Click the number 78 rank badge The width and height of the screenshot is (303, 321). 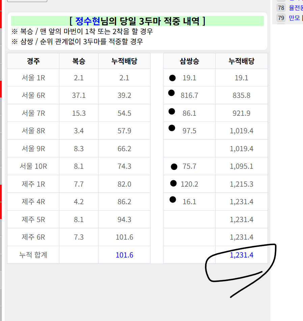tap(281, 7)
